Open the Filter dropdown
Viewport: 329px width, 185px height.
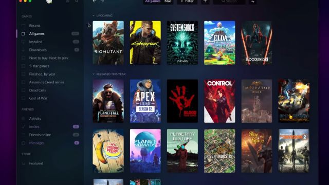click(x=187, y=2)
